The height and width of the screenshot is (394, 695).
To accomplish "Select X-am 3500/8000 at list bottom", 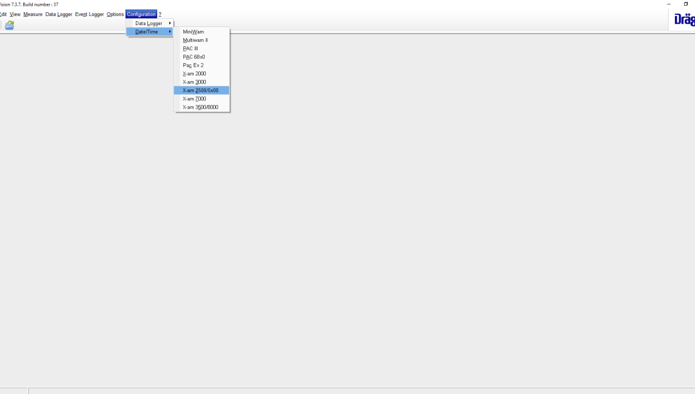I will [200, 107].
